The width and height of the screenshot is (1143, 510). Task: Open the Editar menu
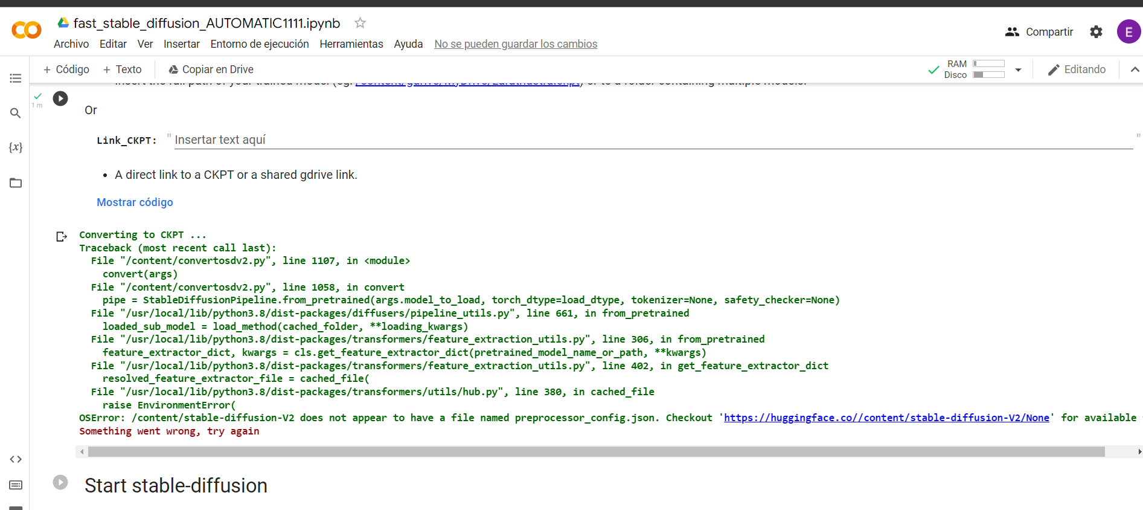tap(113, 44)
